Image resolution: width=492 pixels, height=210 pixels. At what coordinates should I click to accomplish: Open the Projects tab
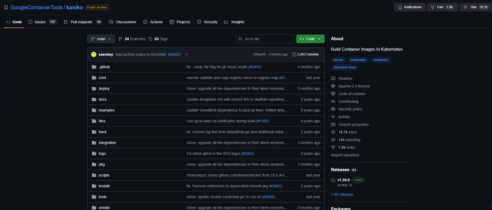[x=180, y=22]
